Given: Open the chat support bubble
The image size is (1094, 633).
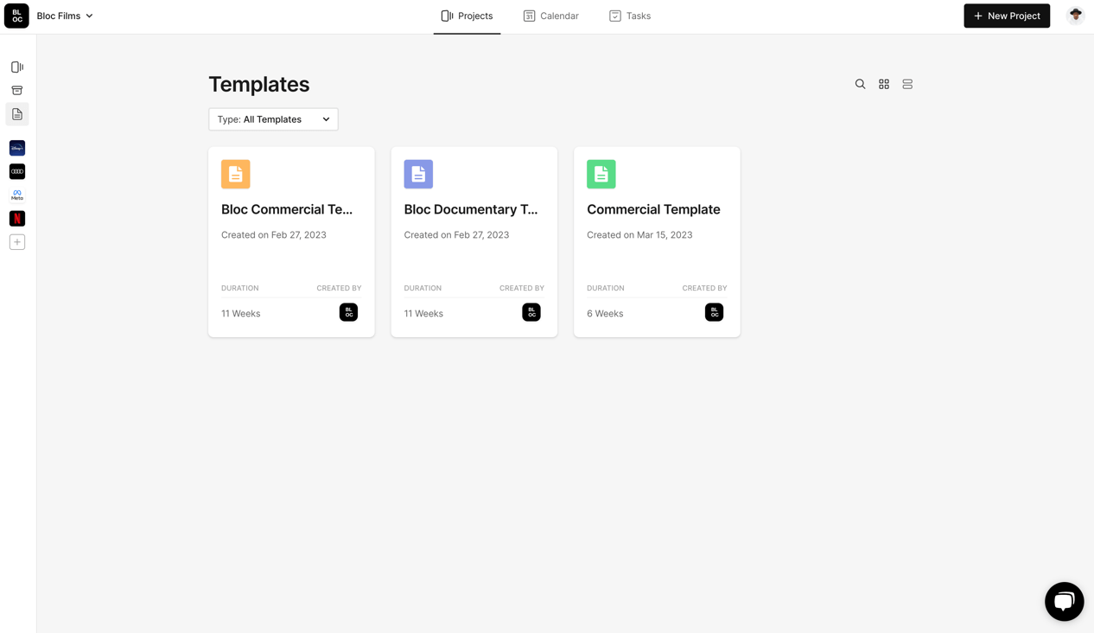Looking at the screenshot, I should [x=1064, y=601].
